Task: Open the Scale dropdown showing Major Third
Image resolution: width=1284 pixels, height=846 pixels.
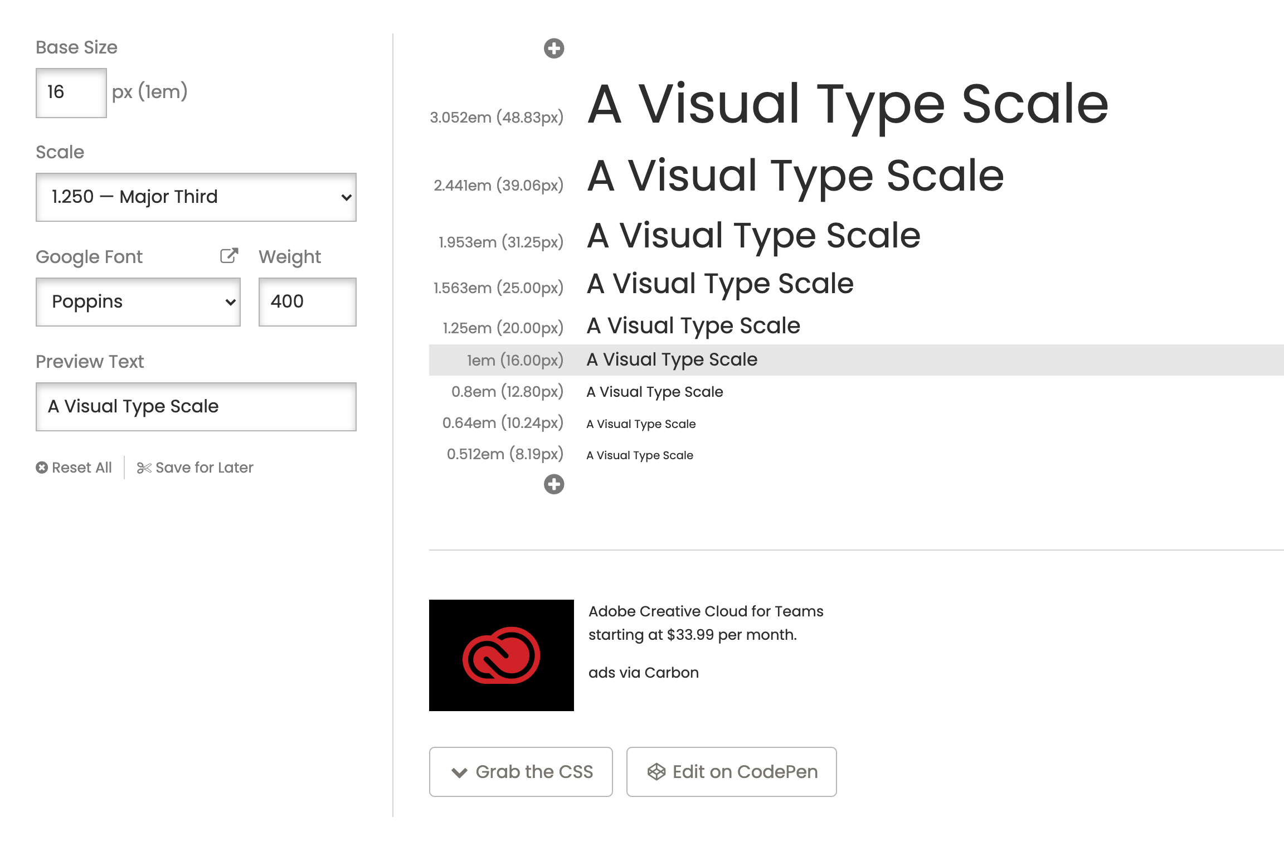Action: pyautogui.click(x=196, y=197)
